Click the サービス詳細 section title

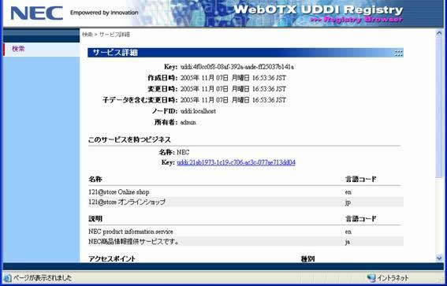115,53
